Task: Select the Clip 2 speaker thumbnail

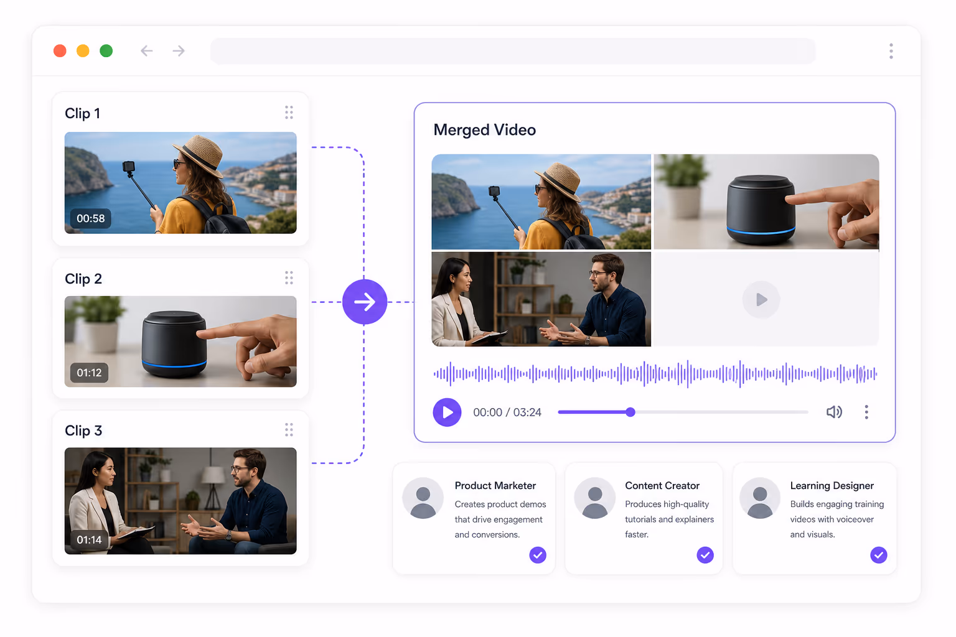Action: (180, 342)
